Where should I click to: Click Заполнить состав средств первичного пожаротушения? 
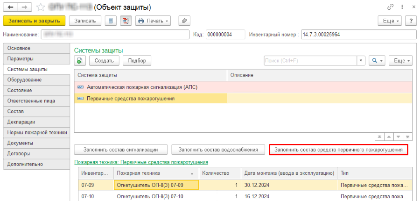338,150
